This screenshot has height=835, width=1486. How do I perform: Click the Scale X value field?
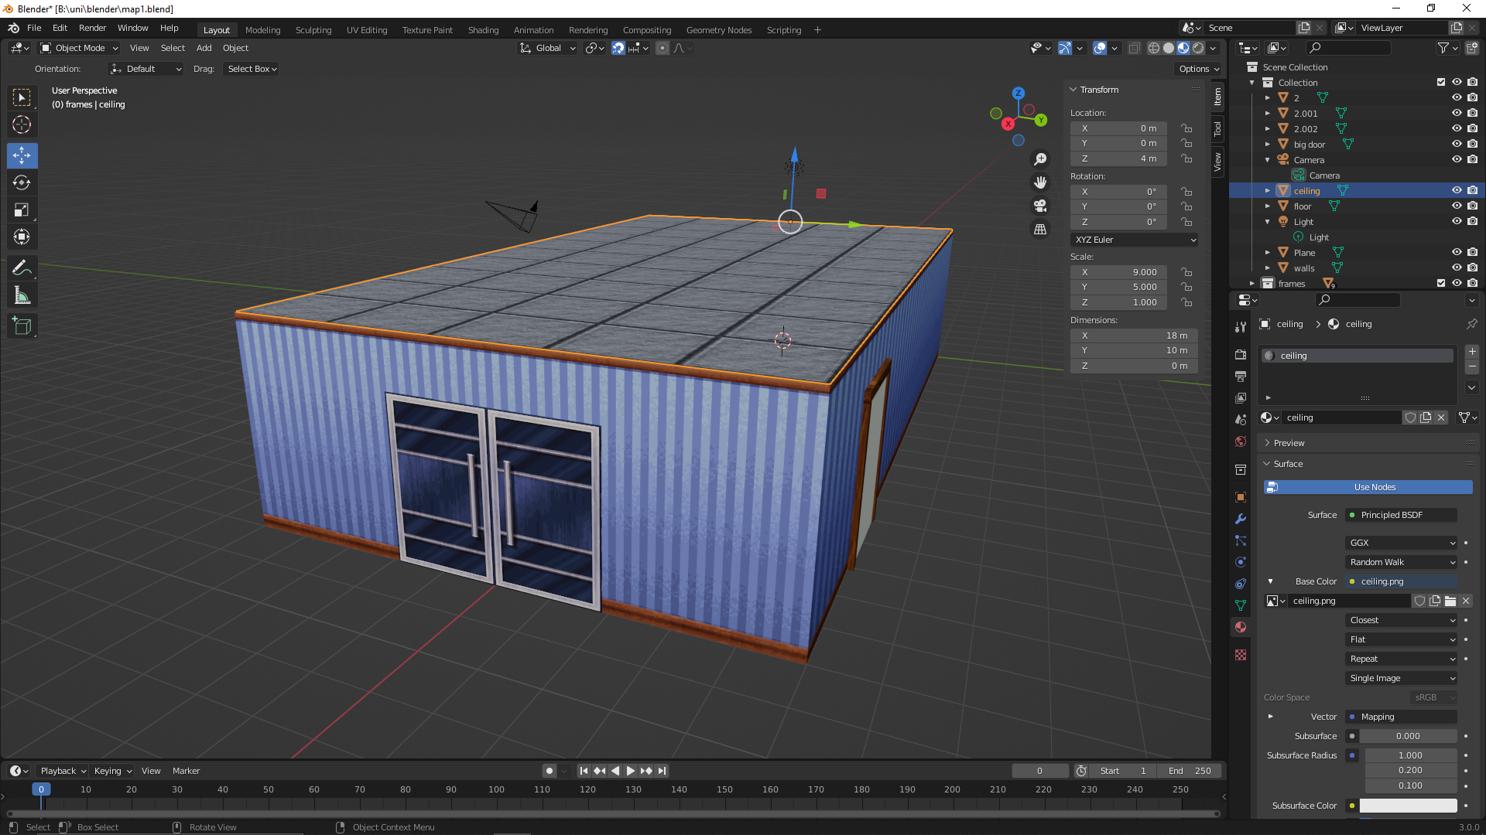coord(1118,272)
